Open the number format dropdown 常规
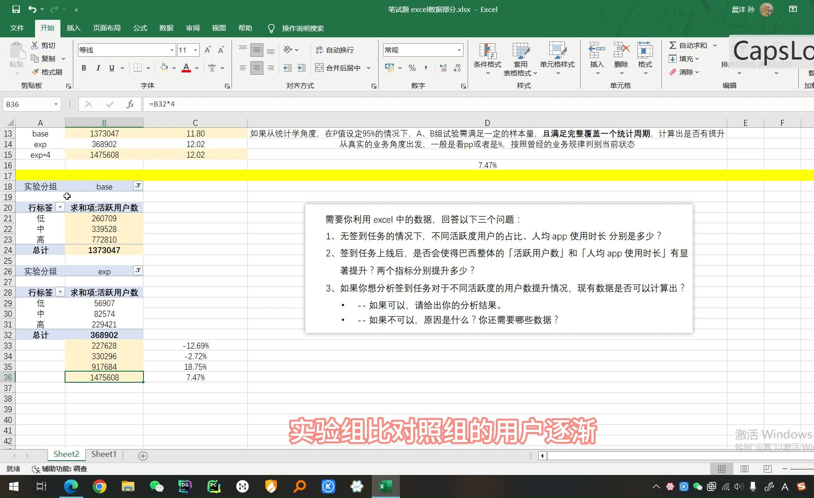 tap(459, 50)
